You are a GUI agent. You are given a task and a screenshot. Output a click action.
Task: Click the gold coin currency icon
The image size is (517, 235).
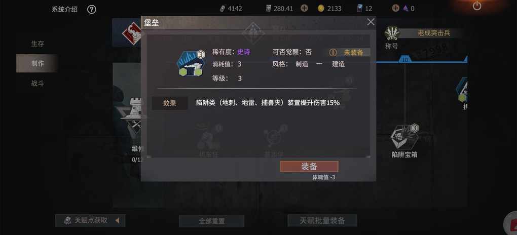click(x=321, y=9)
